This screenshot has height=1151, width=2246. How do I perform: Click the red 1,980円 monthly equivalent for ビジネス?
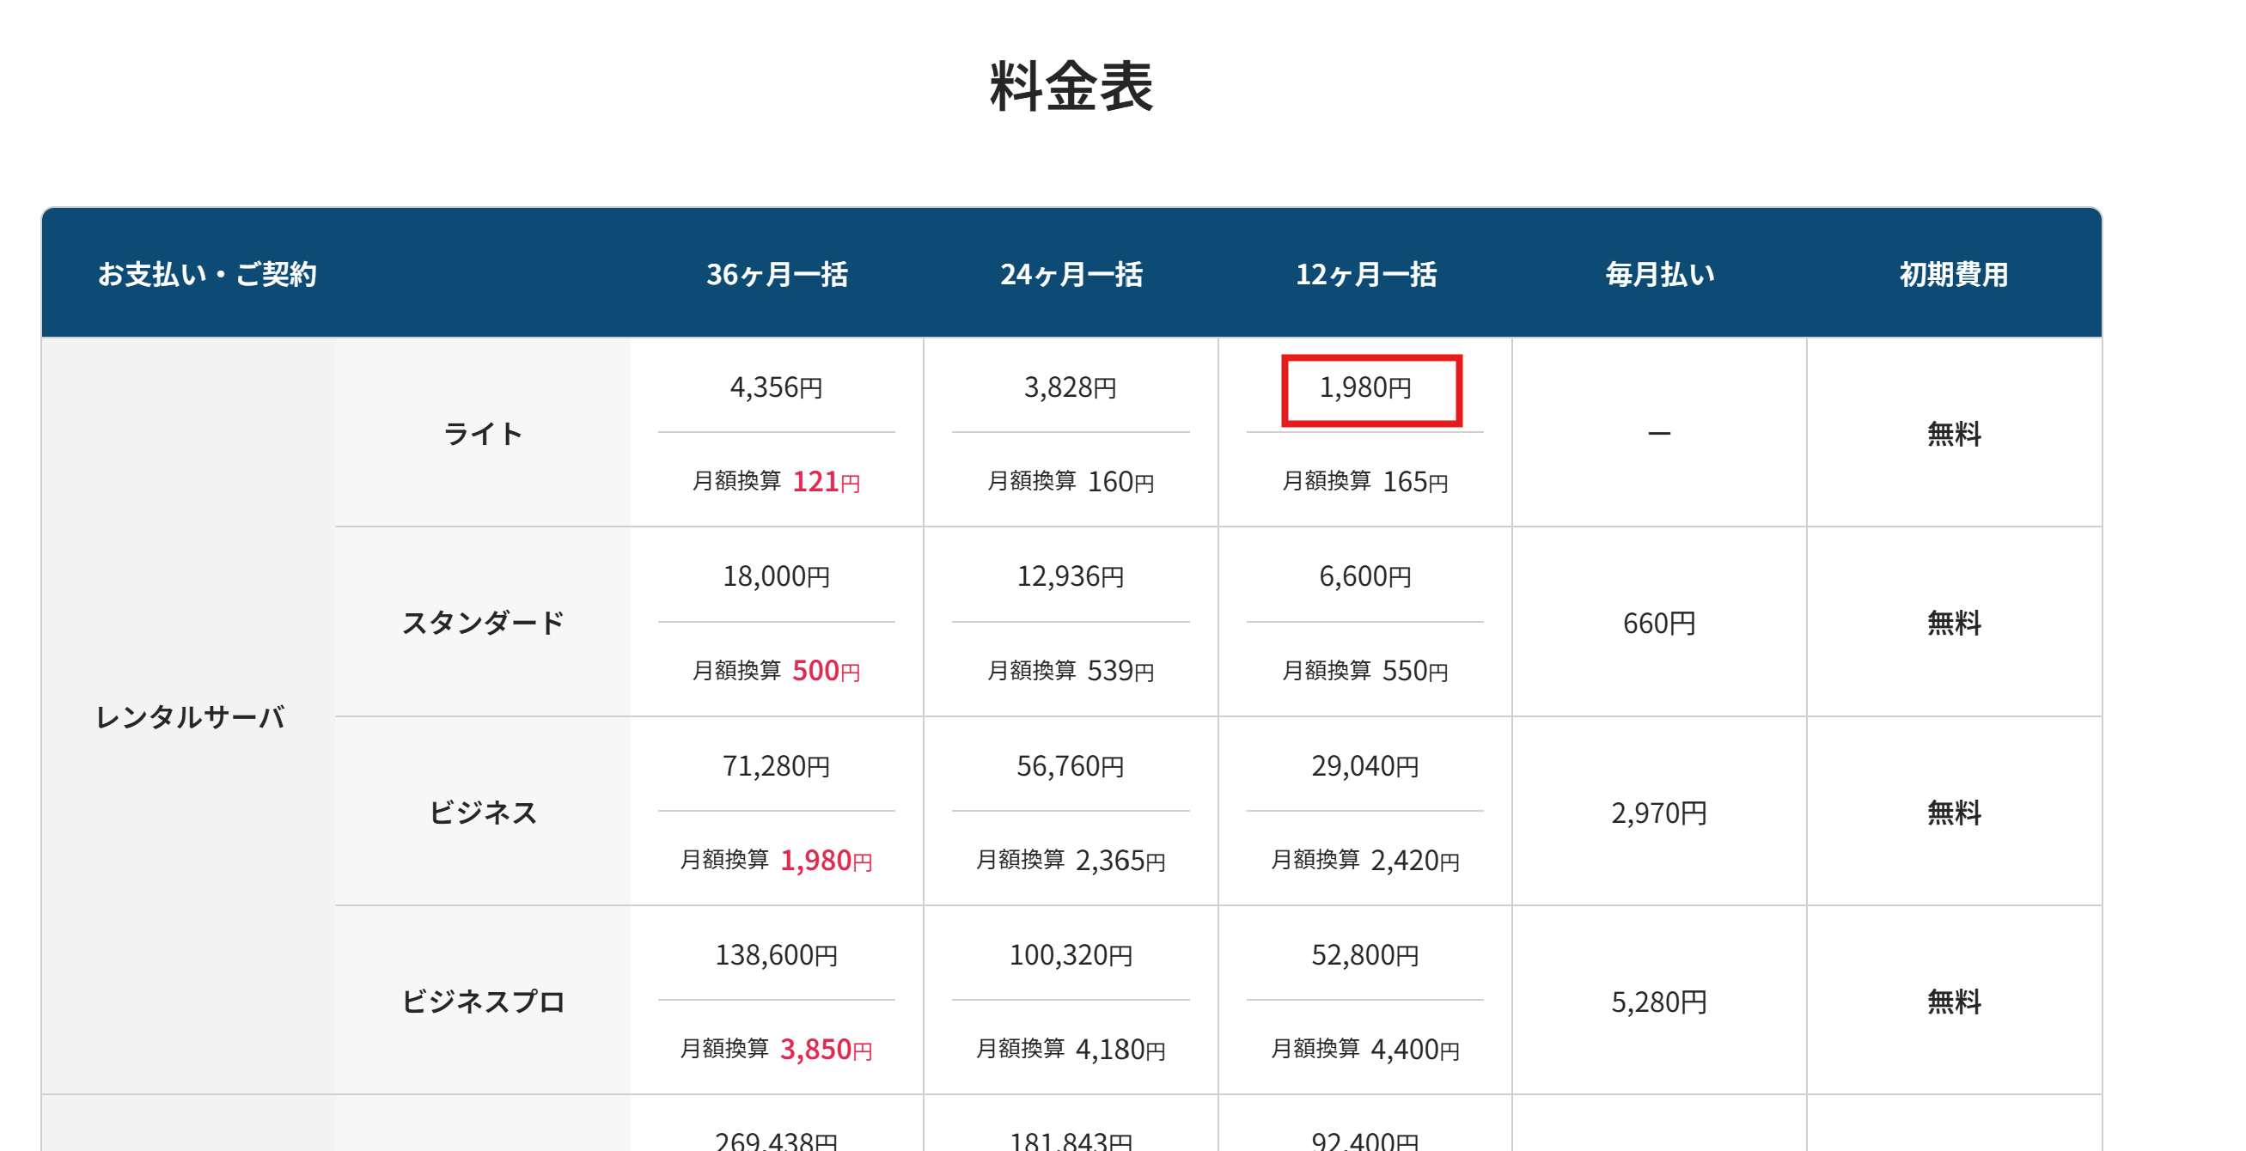(x=827, y=860)
